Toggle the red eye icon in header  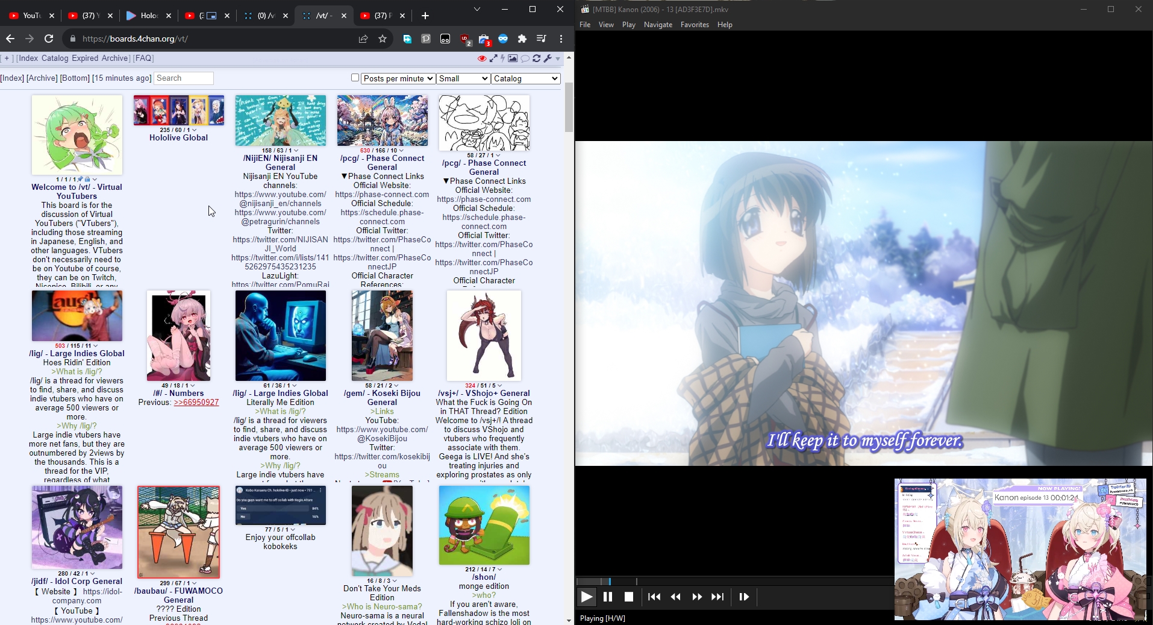pos(482,58)
